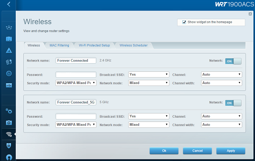Open 2.4 GHz Network mode dropdown
This screenshot has height=161, width=255.
pos(149,83)
